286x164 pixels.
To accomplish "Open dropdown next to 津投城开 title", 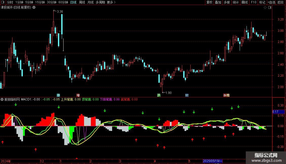I will tap(34, 8).
